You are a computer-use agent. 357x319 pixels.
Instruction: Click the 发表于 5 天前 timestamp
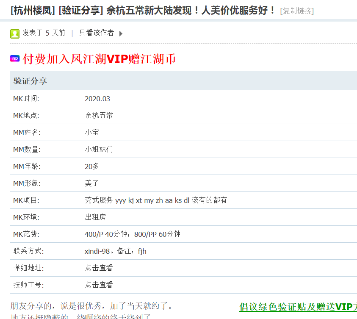tap(44, 33)
